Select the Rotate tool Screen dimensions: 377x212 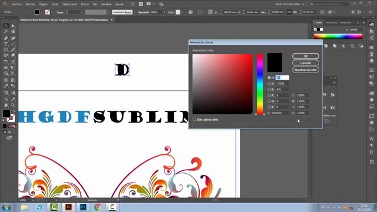6,62
